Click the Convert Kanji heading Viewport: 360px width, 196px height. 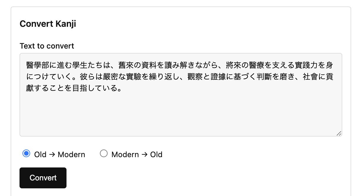48,24
